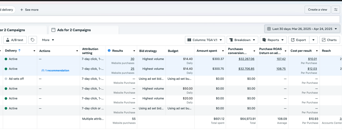This screenshot has height=130, width=342.
Task: Click the Results info icon
Action: coord(109,51)
